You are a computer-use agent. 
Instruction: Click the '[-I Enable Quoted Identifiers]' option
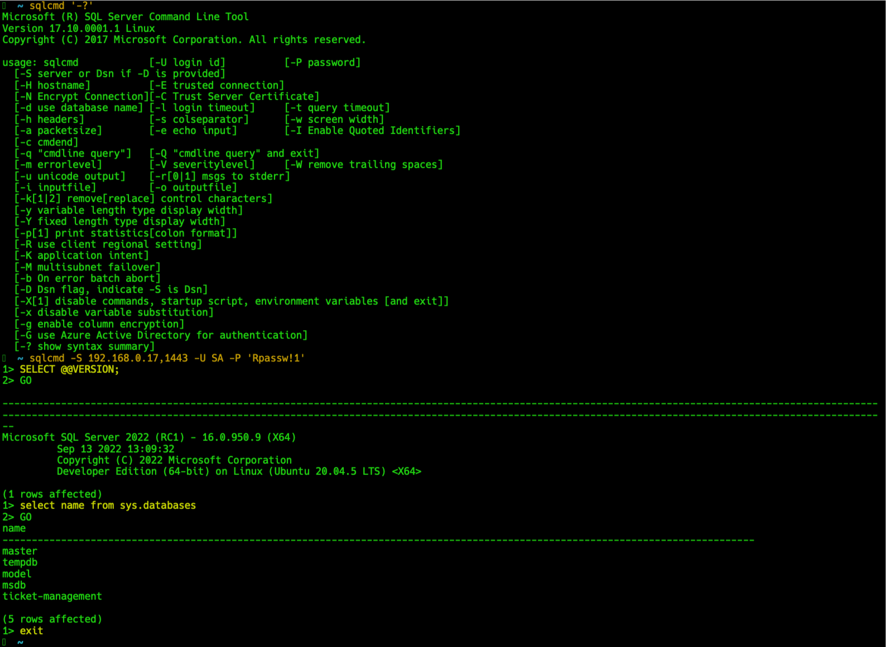(x=372, y=131)
